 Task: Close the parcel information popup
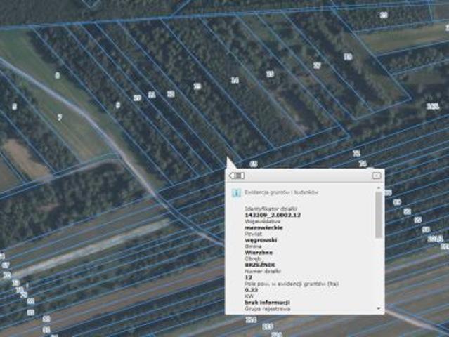(377, 176)
